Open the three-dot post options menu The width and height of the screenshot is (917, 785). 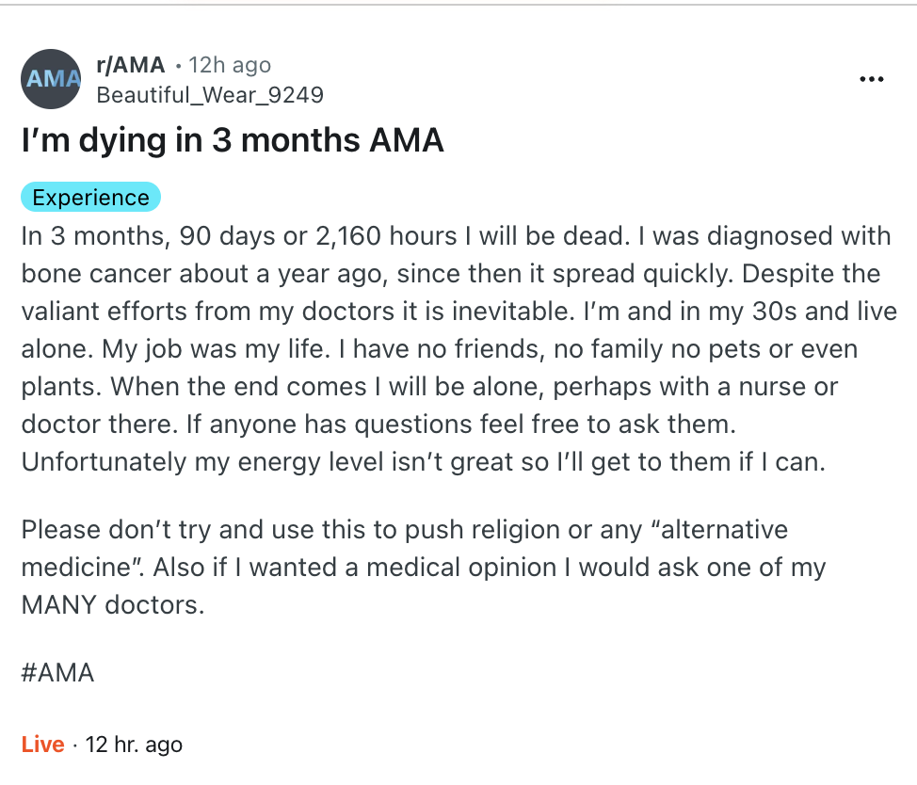[873, 80]
